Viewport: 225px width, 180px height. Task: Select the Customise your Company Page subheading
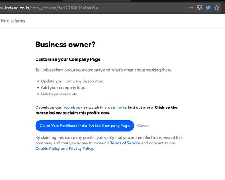tap(68, 59)
